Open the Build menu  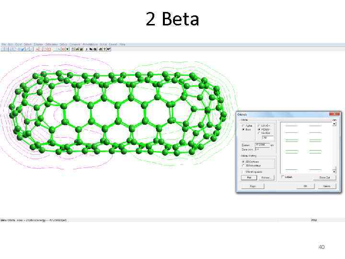18,44
